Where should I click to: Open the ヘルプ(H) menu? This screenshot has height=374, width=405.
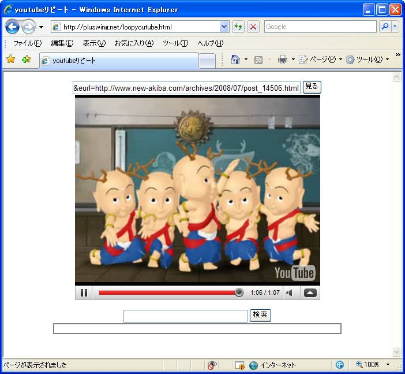210,43
